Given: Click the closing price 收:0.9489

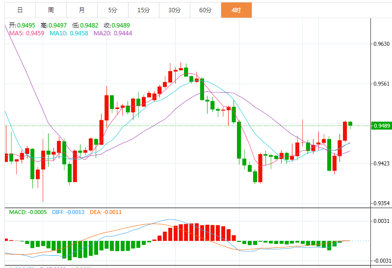Looking at the screenshot, I should [x=117, y=25].
